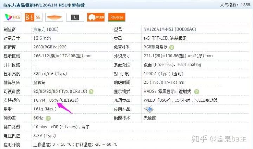Click voltage supply value 3.3V (Typ.)
The width and height of the screenshot is (253, 149).
coord(44,136)
